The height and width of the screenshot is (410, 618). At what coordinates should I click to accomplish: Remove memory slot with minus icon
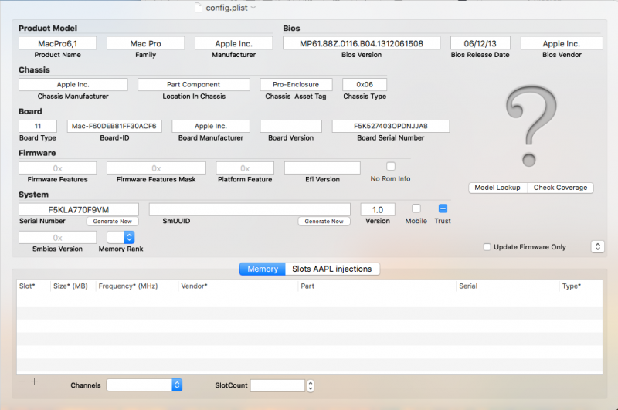22,381
